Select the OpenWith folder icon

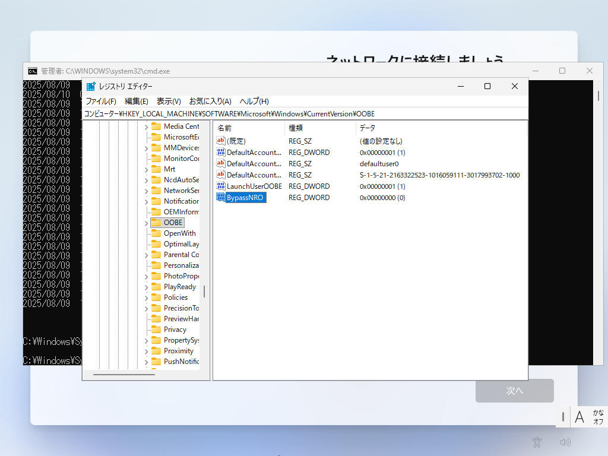coord(156,233)
